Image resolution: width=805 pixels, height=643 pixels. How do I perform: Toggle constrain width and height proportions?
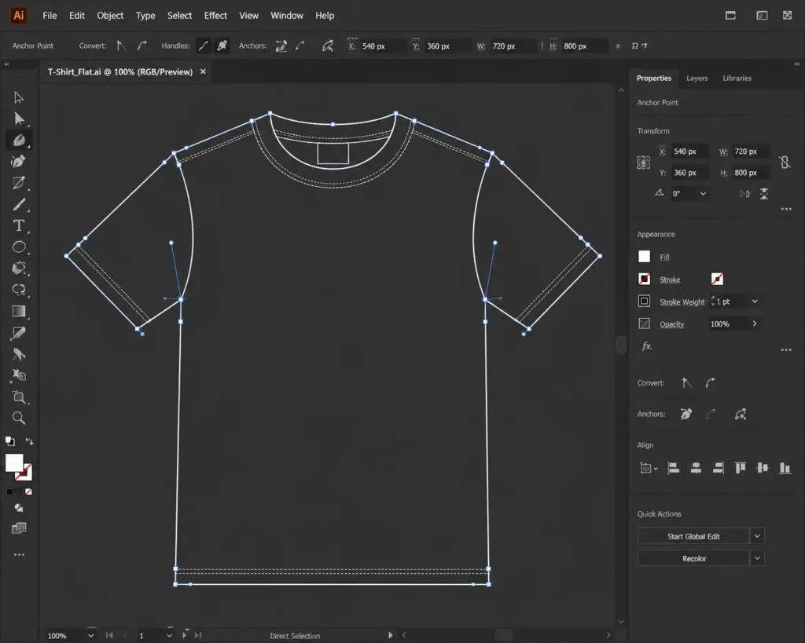[x=785, y=162]
